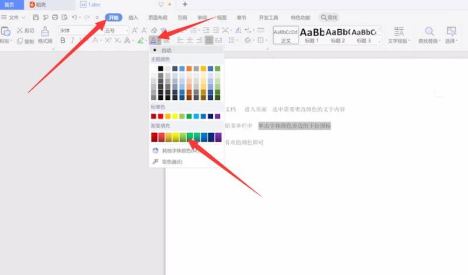Click the Print icon in quick access toolbar
Screen dimensions: 468x275
(x=55, y=18)
